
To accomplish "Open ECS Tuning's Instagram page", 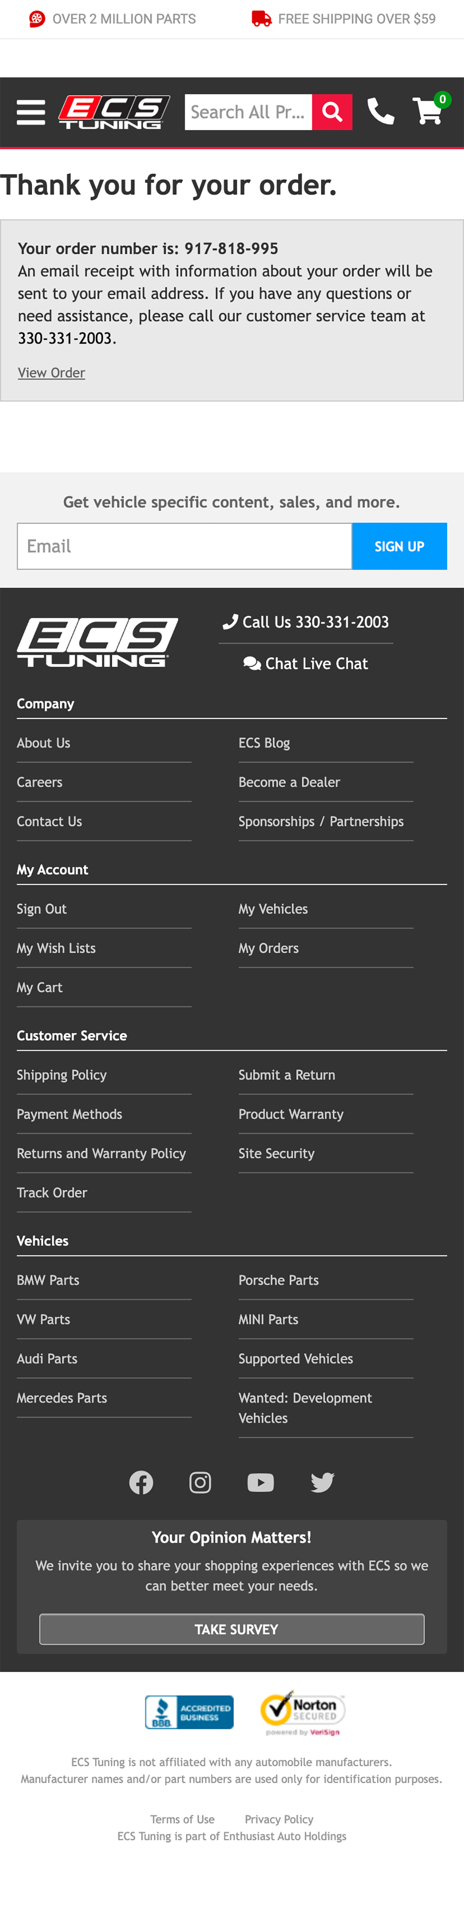I will point(200,1481).
